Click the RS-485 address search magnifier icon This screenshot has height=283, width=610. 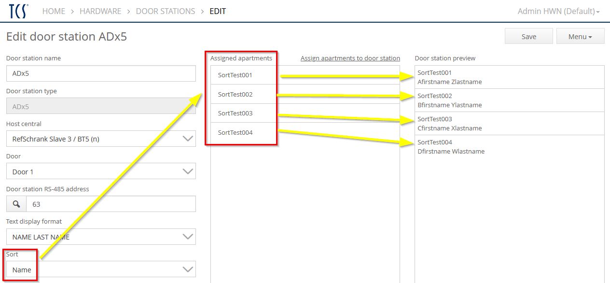(16, 204)
